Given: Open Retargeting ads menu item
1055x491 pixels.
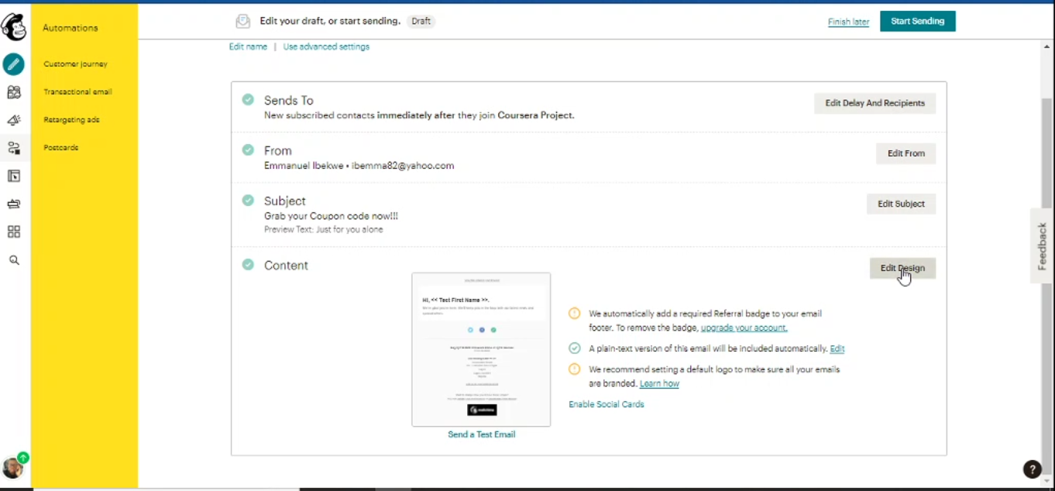Looking at the screenshot, I should coord(71,120).
